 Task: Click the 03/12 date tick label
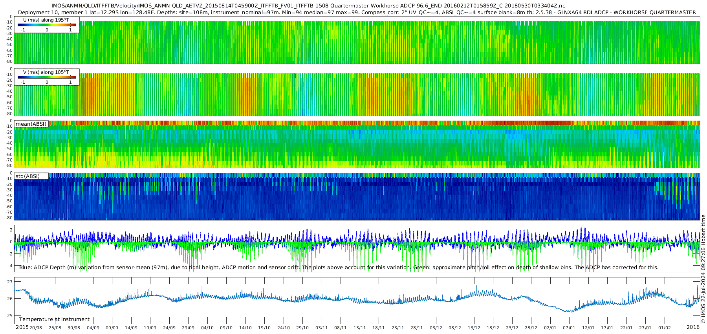click(x=436, y=328)
